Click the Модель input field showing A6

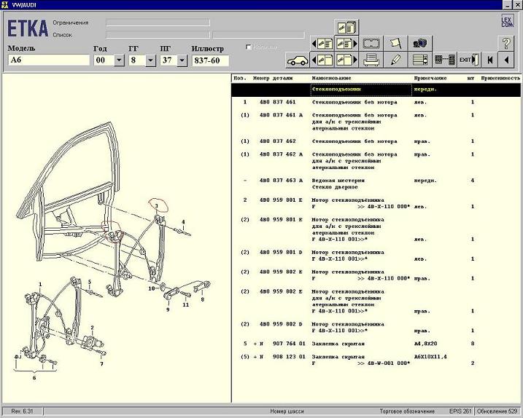[x=49, y=60]
